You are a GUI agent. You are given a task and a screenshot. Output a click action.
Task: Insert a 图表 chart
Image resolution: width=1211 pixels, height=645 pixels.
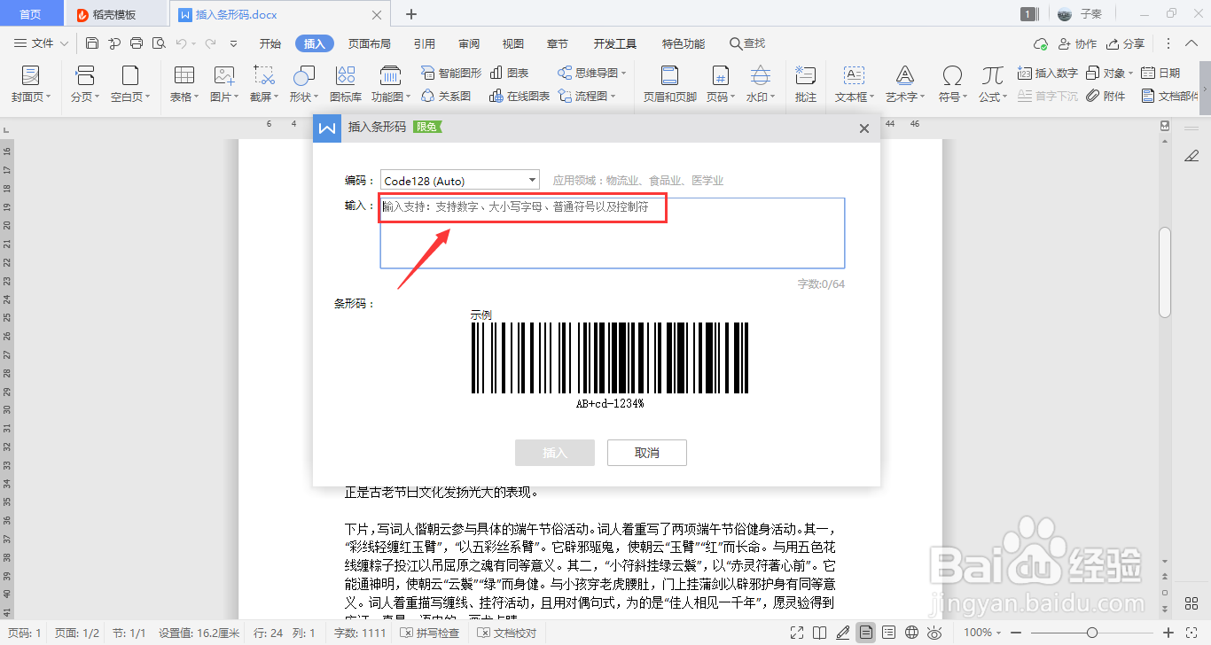pyautogui.click(x=510, y=73)
